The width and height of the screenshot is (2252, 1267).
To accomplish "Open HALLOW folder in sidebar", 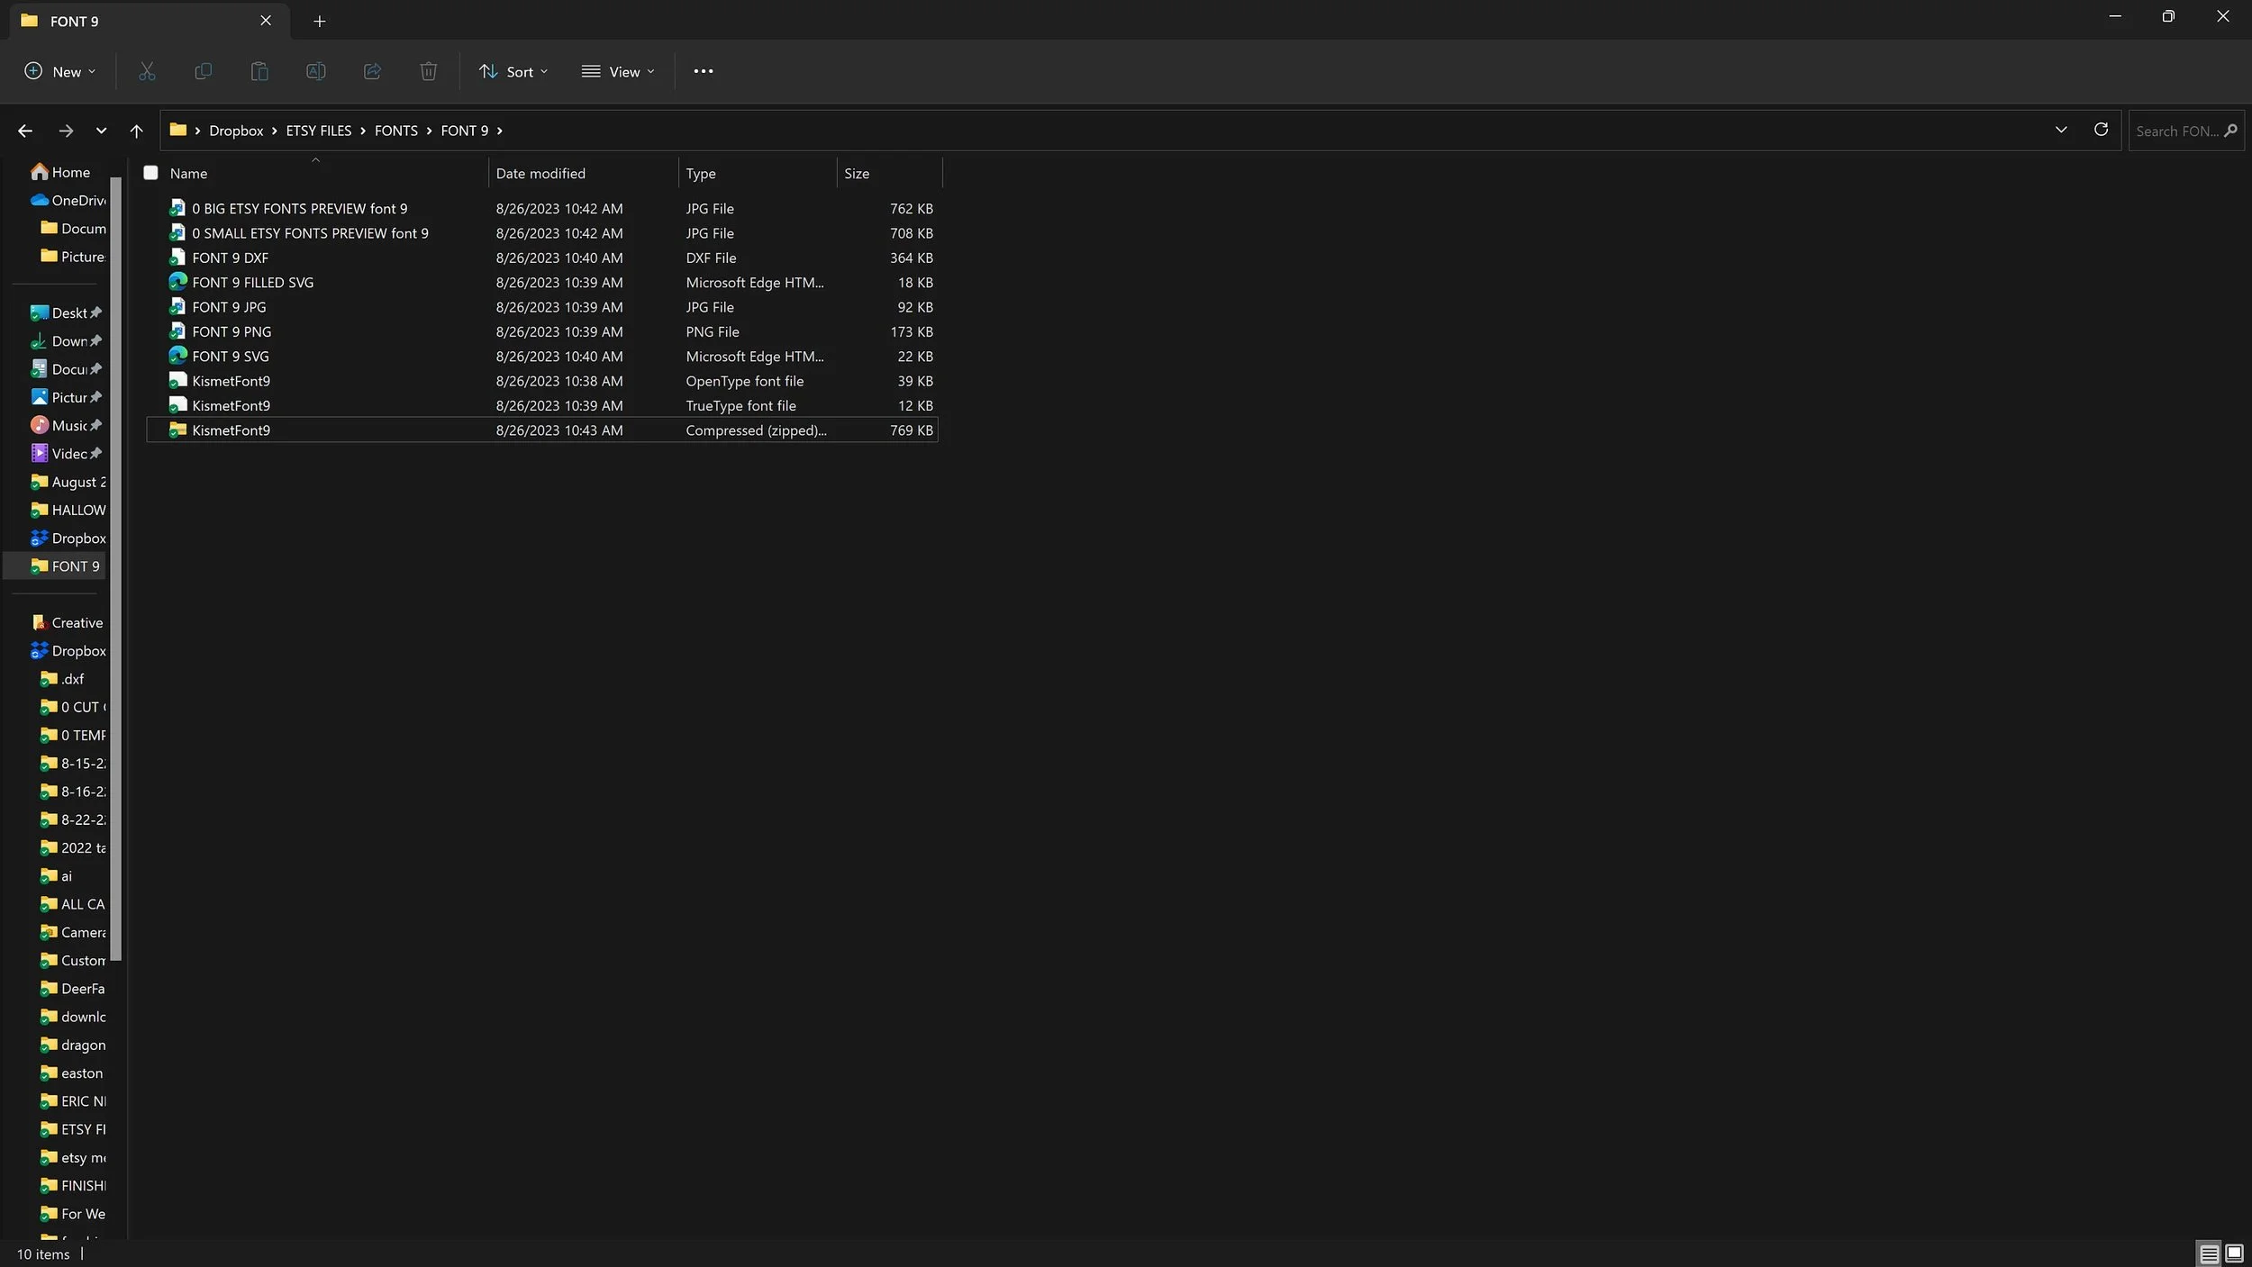I will click(x=68, y=510).
